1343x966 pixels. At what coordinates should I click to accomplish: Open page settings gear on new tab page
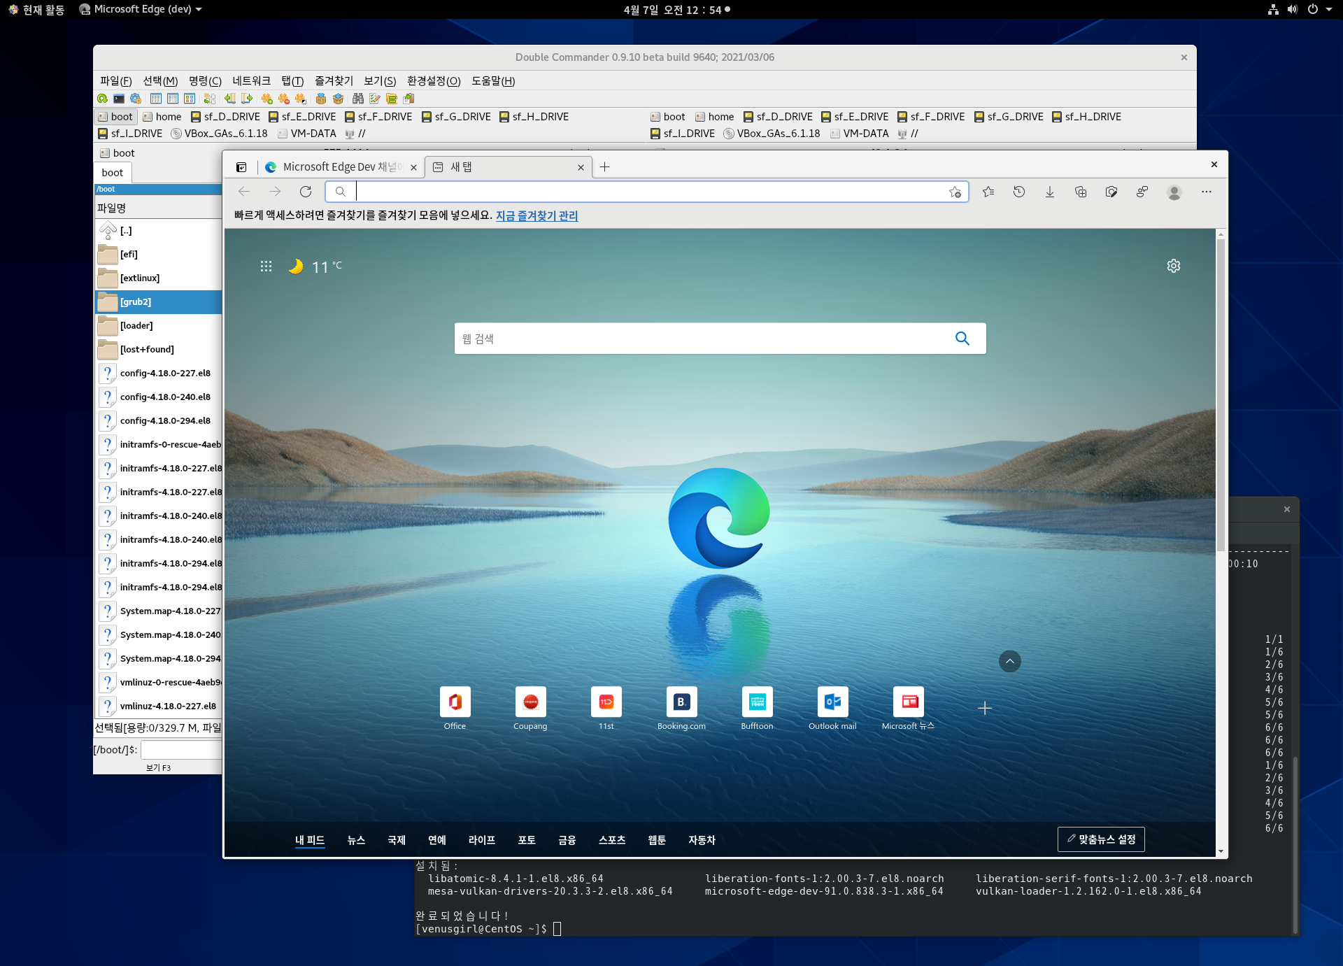coord(1174,266)
